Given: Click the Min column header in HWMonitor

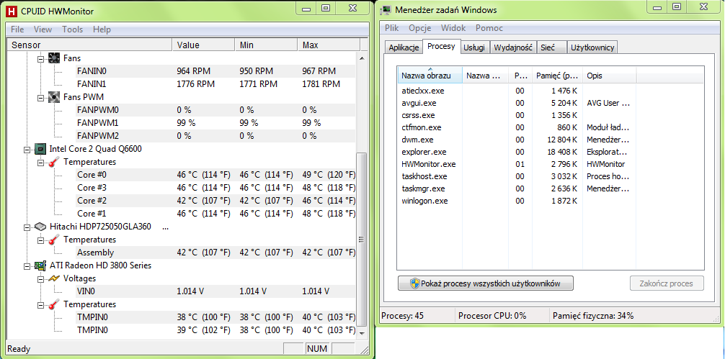Looking at the screenshot, I should (266, 45).
